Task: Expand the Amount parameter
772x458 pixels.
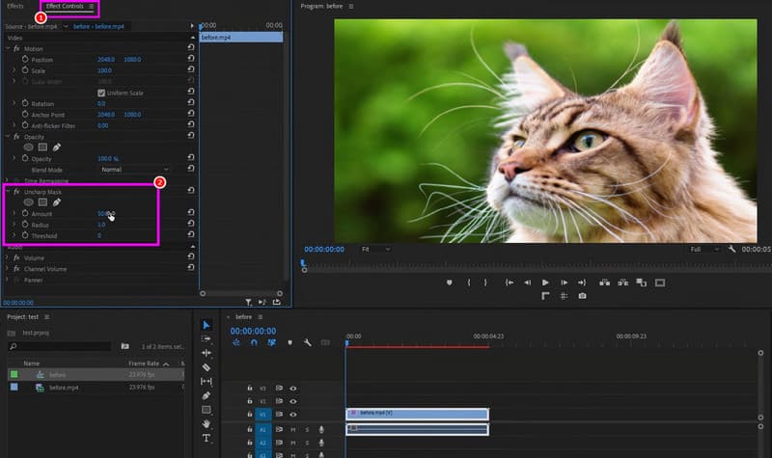Action: 14,213
